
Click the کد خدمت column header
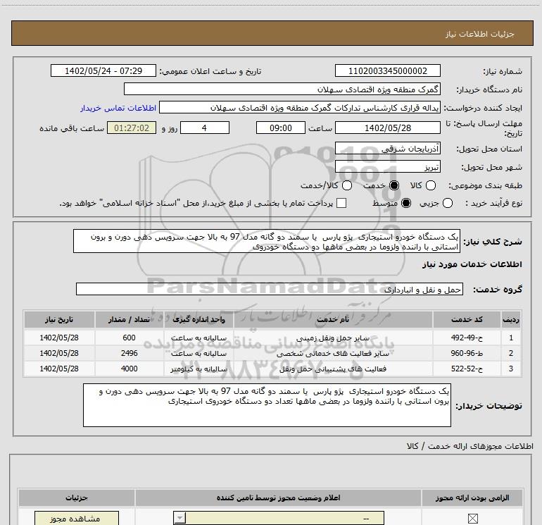tap(467, 319)
